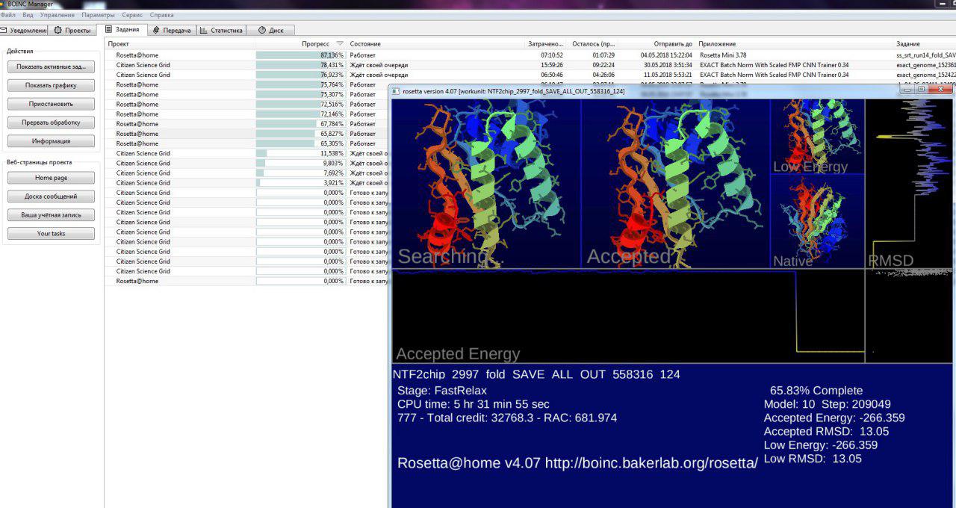956x508 pixels.
Task: Switch to the Проекты tab
Action: click(x=73, y=31)
